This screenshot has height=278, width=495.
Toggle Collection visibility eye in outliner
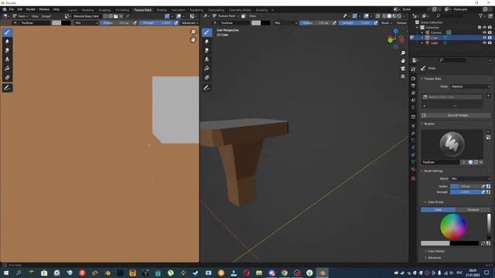[485, 28]
